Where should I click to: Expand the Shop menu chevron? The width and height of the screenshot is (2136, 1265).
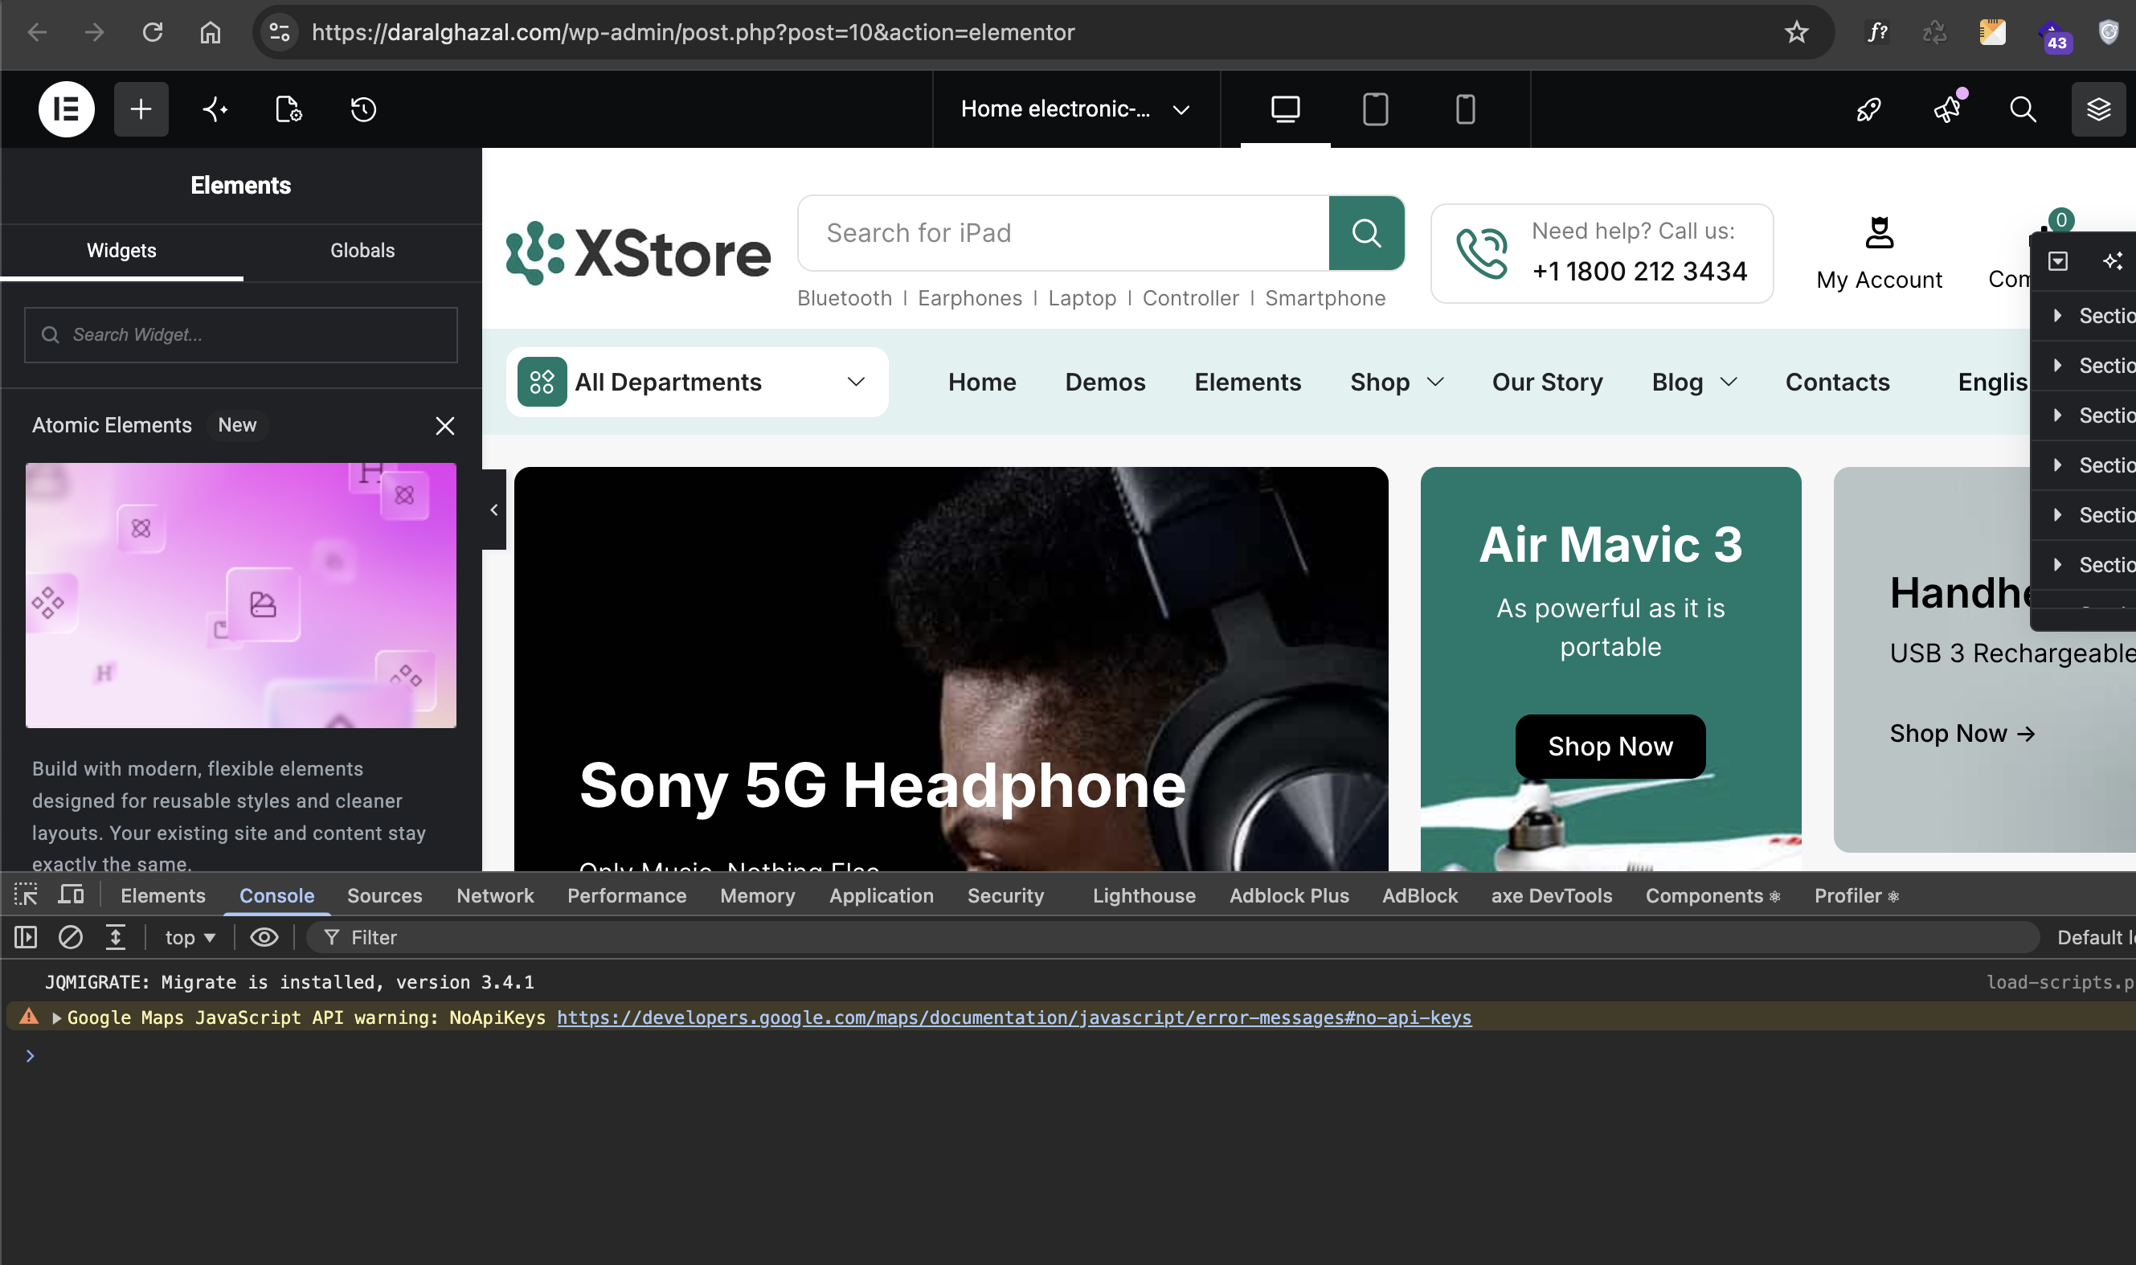pyautogui.click(x=1436, y=382)
